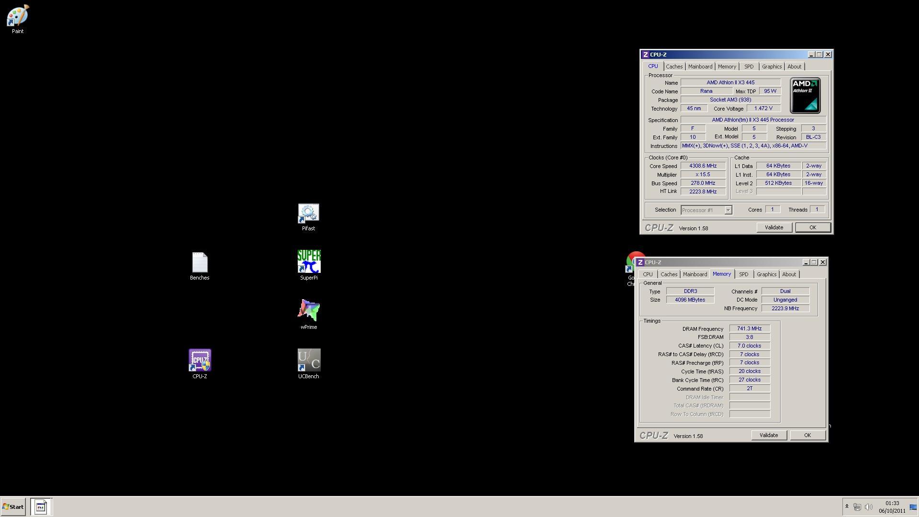Click the Code Name value Rana
The image size is (919, 517).
pyautogui.click(x=706, y=91)
